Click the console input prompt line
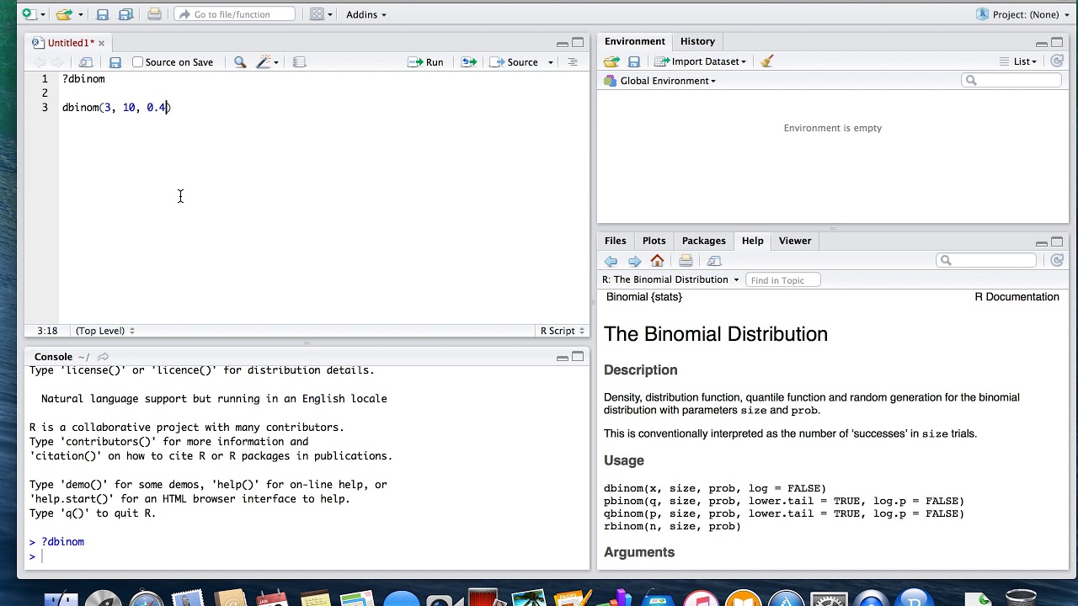1078x606 pixels. 307,556
